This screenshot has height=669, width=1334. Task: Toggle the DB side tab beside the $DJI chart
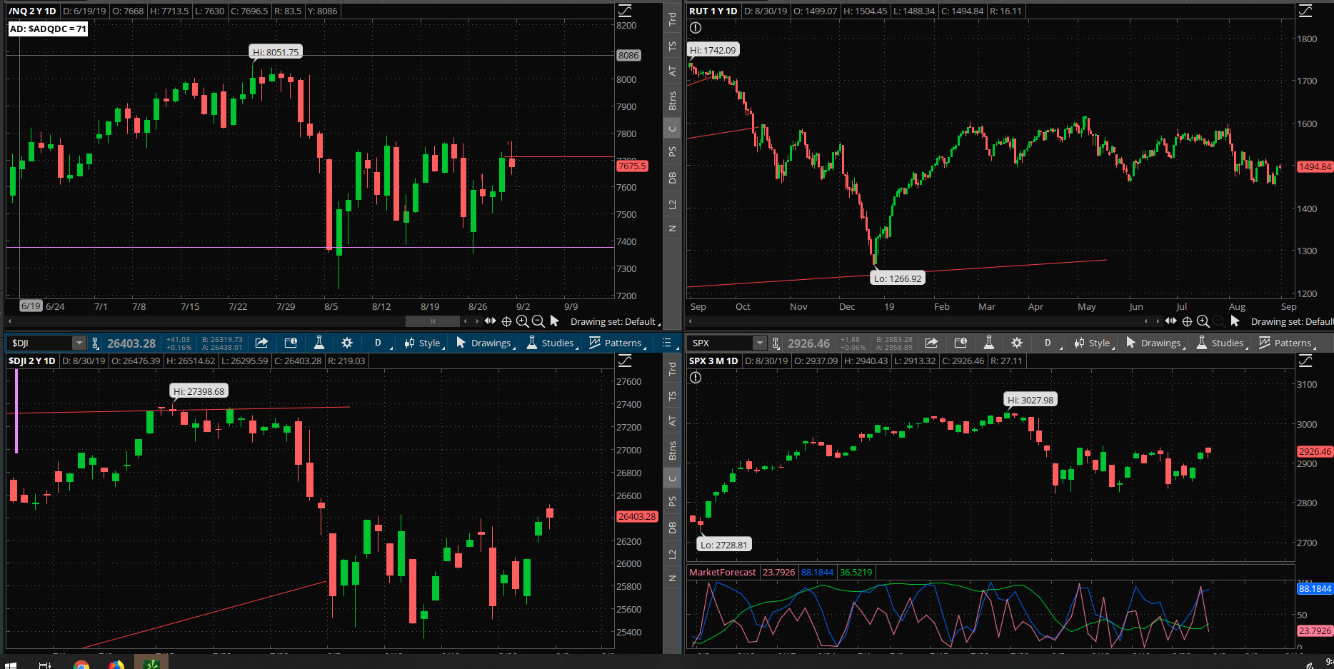click(672, 528)
